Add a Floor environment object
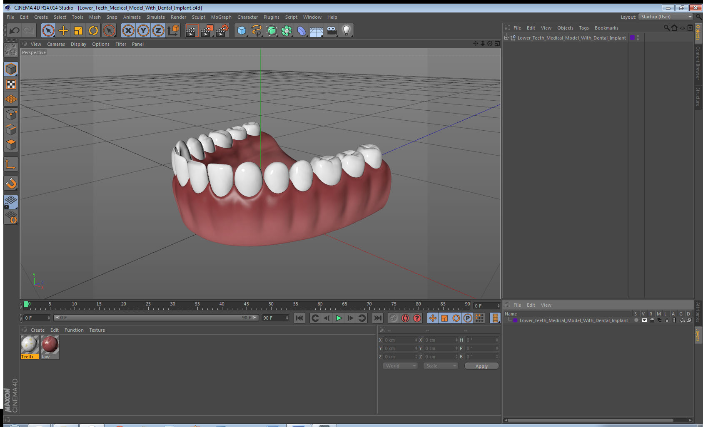The height and width of the screenshot is (427, 703). tap(317, 30)
